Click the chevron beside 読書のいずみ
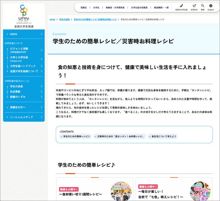The image size is (220, 201). pos(42,97)
